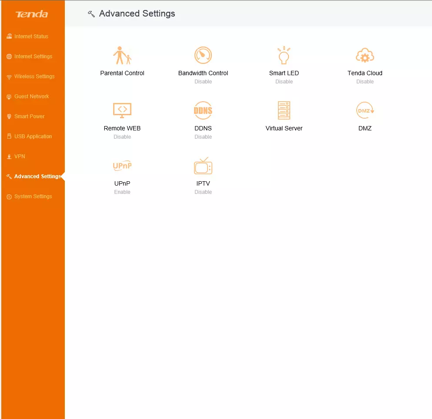Click the Advanced Settings page heading
Screen dimensions: 432x419
click(x=137, y=13)
